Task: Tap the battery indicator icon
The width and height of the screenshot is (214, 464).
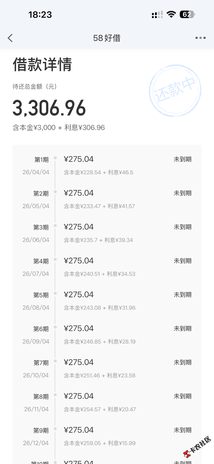Action: click(x=187, y=15)
